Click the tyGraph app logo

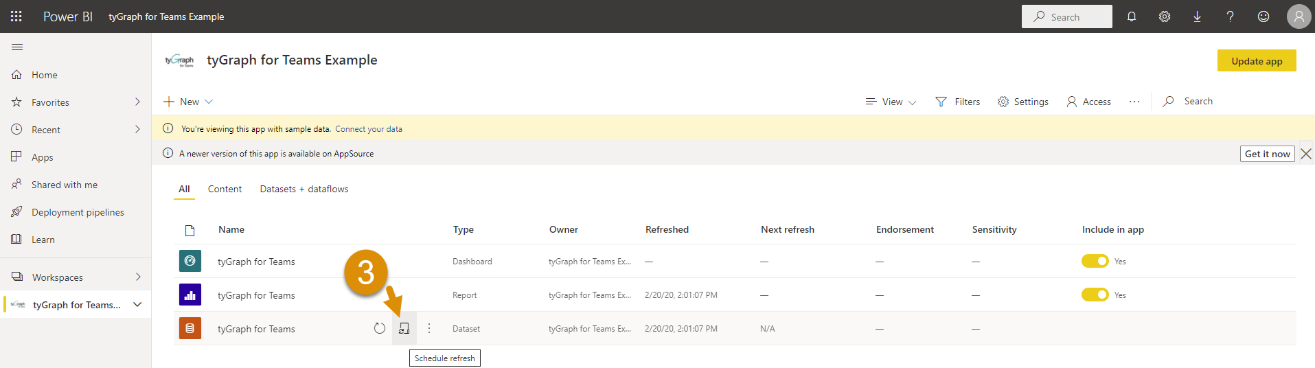[179, 60]
